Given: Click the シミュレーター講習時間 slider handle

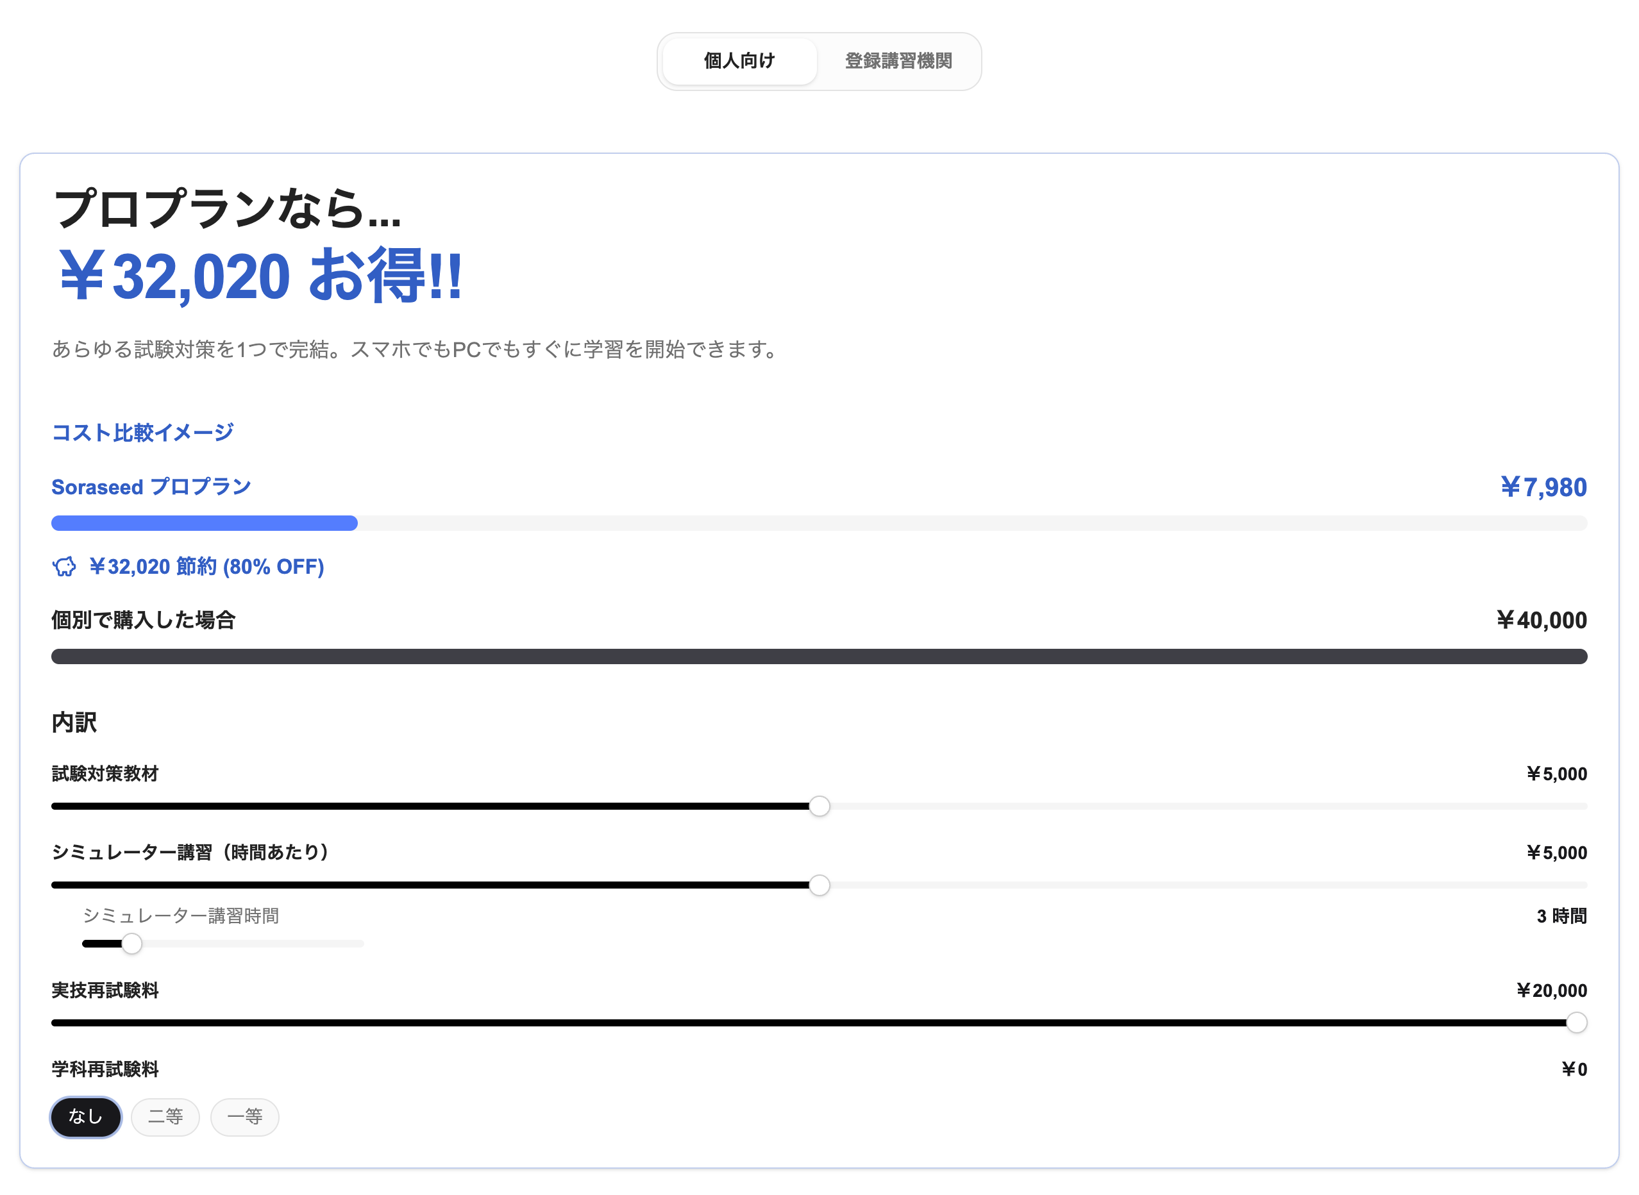Looking at the screenshot, I should pos(131,943).
